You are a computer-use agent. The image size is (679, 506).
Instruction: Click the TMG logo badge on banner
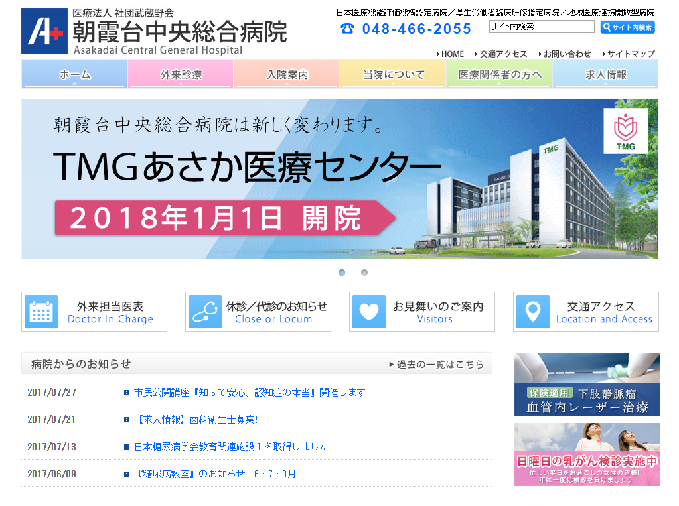(626, 131)
